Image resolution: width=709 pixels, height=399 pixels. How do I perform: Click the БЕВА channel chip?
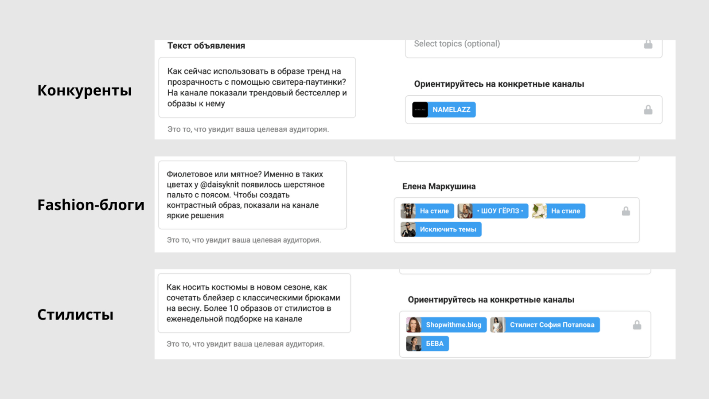click(x=434, y=344)
